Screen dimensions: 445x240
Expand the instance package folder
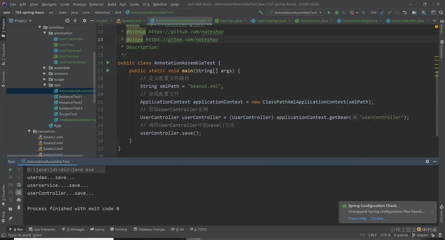[x=45, y=73]
